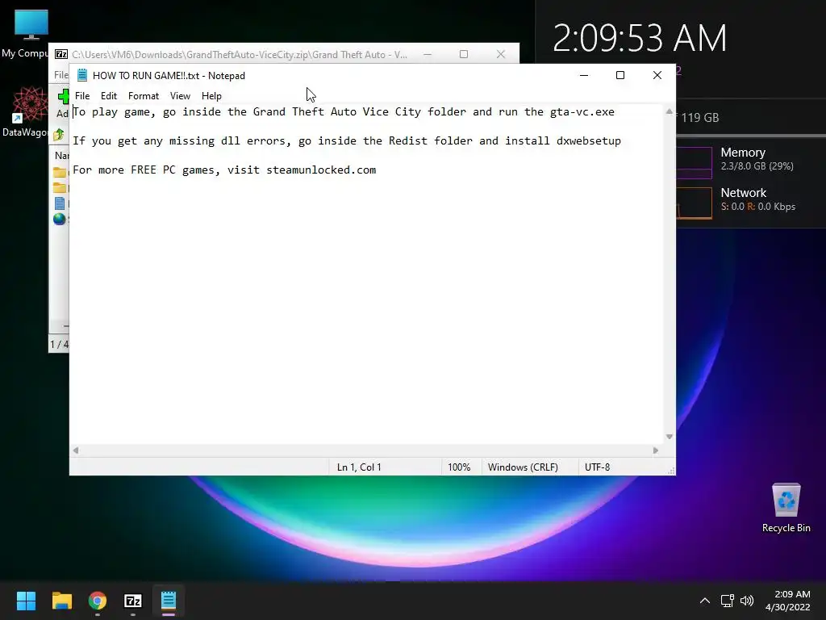Open the Format menu in Notepad
This screenshot has width=826, height=620.
pyautogui.click(x=144, y=96)
